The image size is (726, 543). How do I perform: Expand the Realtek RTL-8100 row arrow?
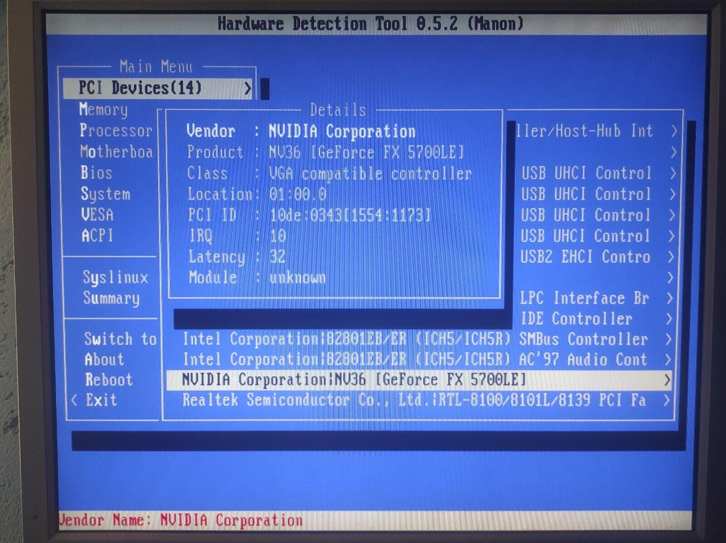(667, 401)
